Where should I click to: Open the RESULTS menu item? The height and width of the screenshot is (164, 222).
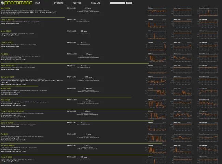96,3
